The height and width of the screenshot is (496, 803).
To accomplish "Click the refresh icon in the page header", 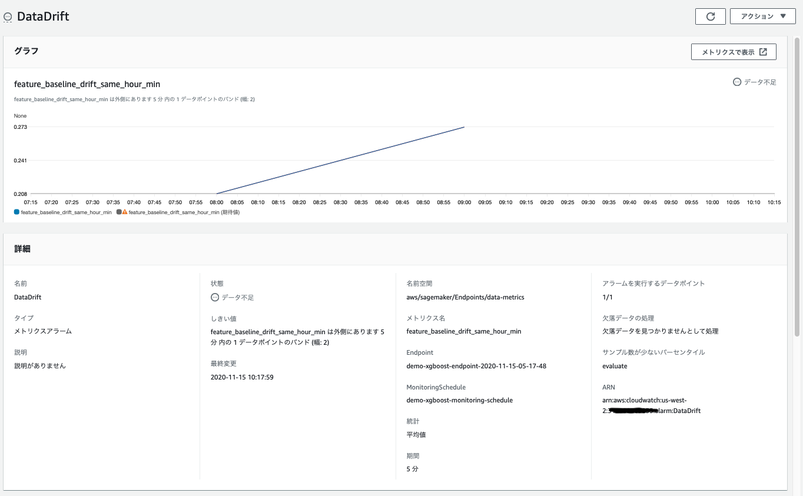I will point(710,16).
